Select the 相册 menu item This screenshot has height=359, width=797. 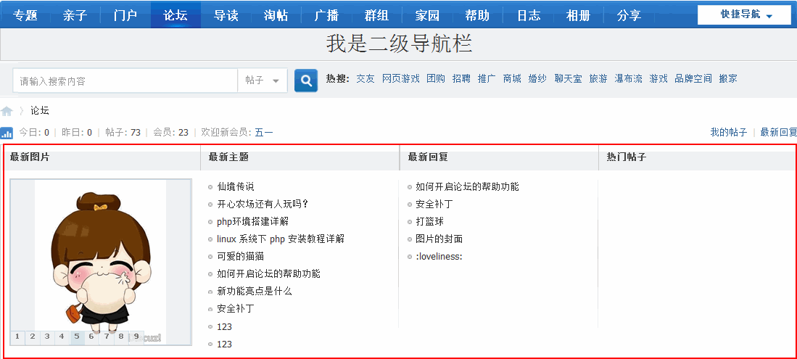point(578,15)
